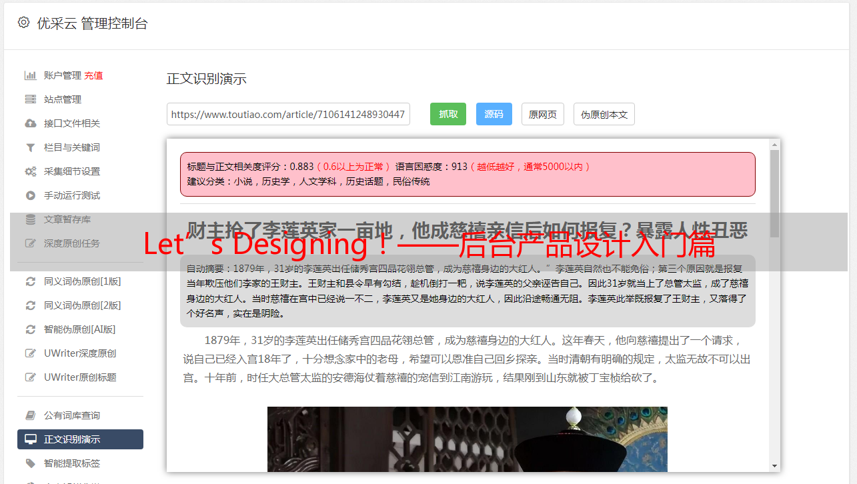Click the red 充值 link
The width and height of the screenshot is (857, 484).
(x=93, y=75)
